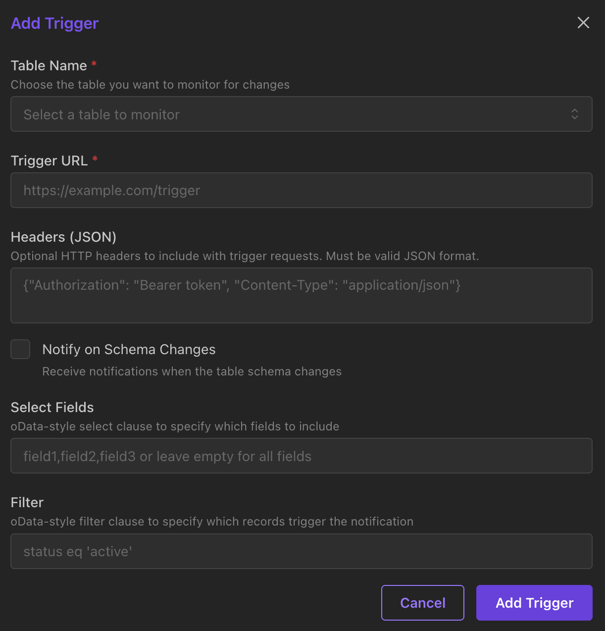Click the dropdown chevron on table selector
The height and width of the screenshot is (631, 605).
[575, 114]
